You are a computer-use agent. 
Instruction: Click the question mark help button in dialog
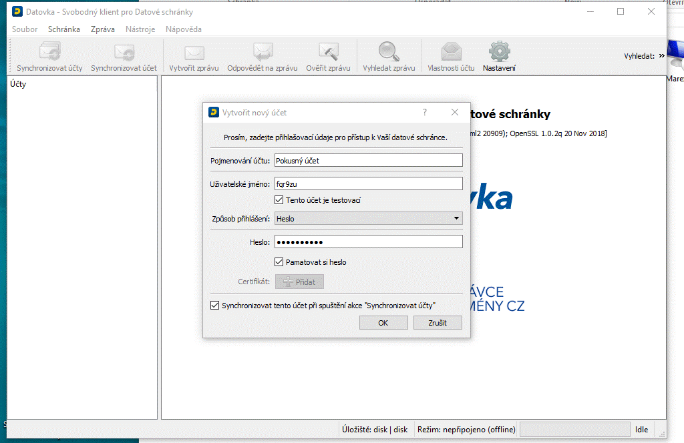tap(424, 112)
